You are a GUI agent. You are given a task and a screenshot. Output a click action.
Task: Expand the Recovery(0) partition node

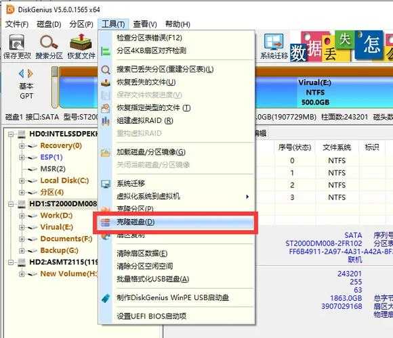(x=22, y=146)
